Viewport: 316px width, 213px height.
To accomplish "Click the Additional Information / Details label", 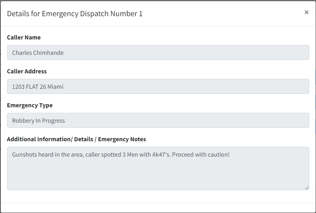I will pos(77,139).
